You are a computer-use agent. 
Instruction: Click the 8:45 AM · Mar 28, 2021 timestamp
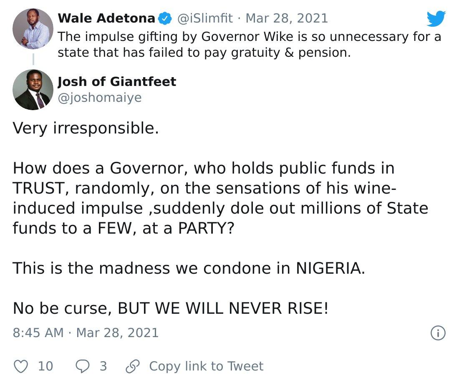(x=86, y=333)
